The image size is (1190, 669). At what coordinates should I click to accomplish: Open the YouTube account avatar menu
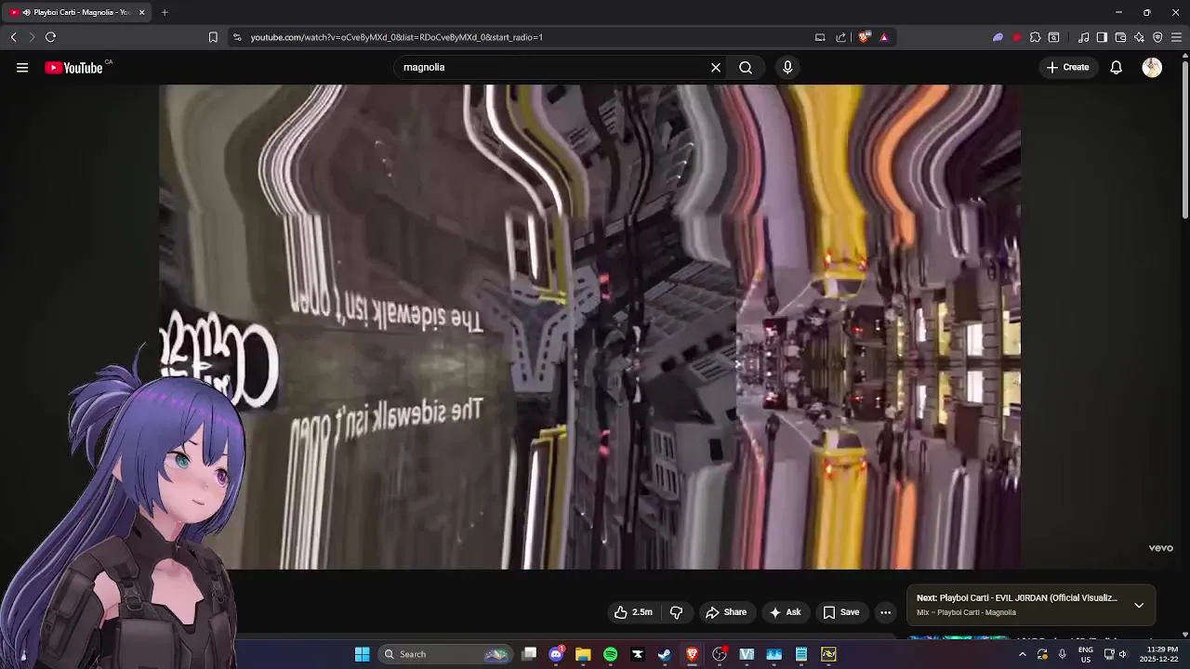1152,67
